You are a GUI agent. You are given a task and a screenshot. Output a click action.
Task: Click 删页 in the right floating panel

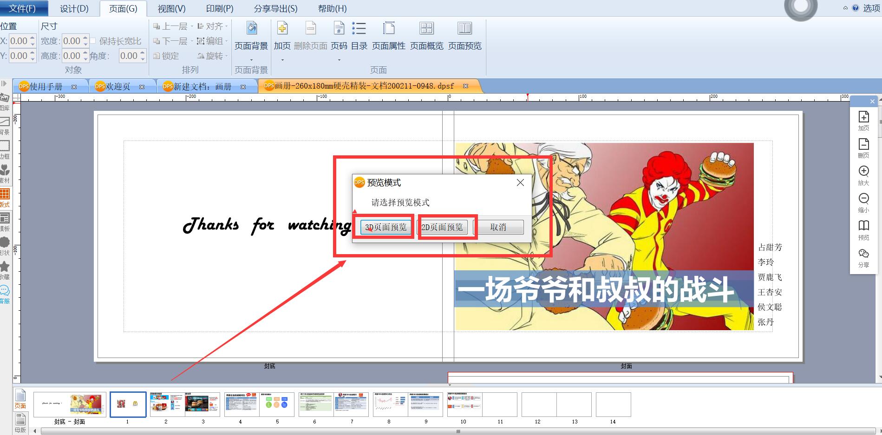(863, 148)
